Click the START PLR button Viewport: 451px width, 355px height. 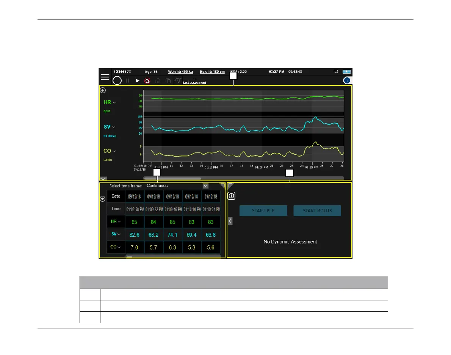coord(263,211)
